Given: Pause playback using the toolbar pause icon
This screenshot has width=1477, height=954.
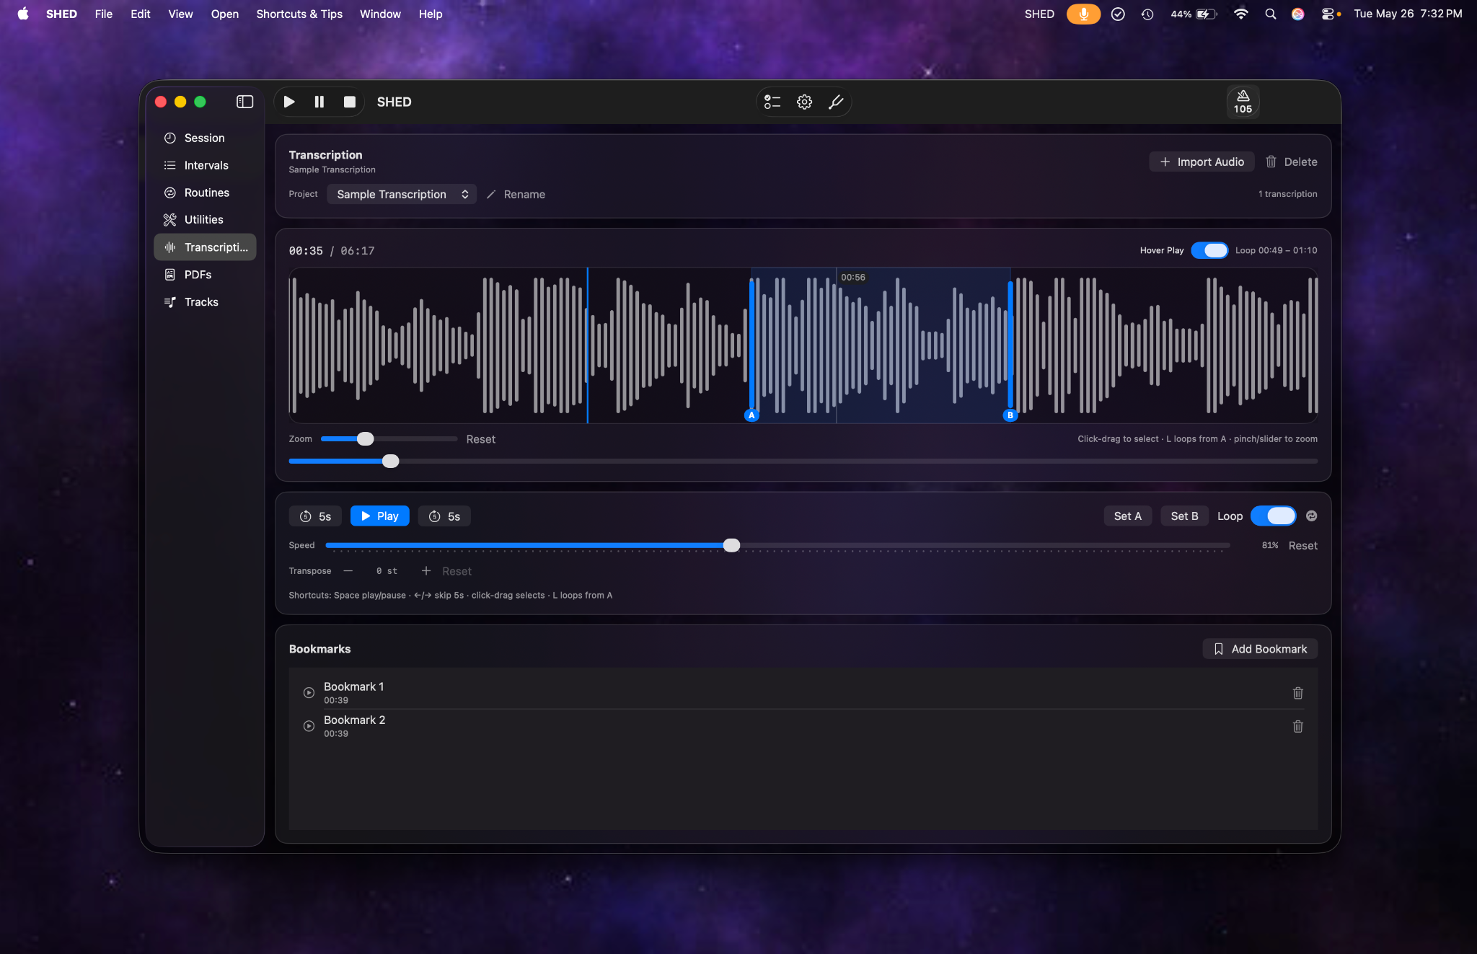Looking at the screenshot, I should 319,102.
